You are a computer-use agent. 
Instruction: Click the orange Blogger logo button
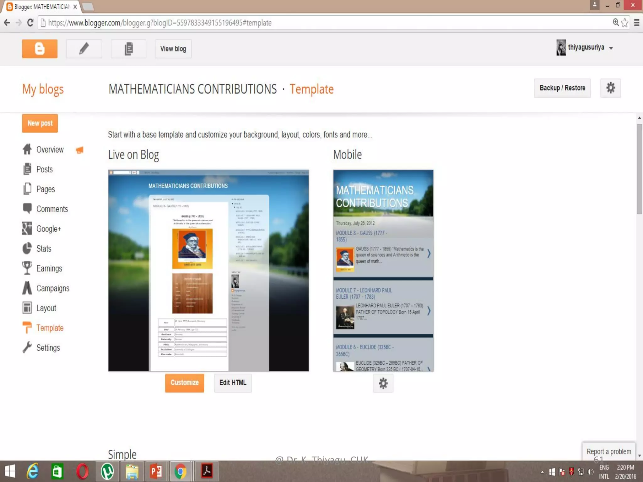coord(40,49)
